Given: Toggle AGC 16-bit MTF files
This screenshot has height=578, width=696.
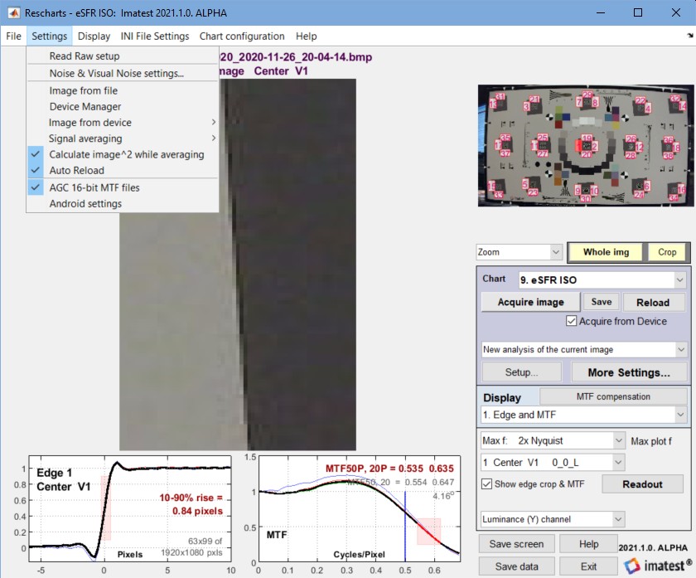Looking at the screenshot, I should [123, 187].
